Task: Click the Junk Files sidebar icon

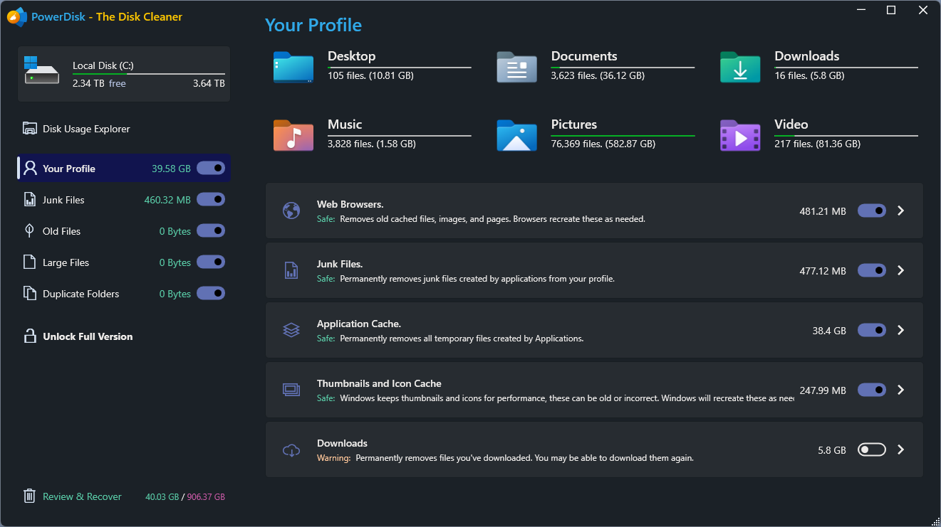Action: (x=30, y=200)
